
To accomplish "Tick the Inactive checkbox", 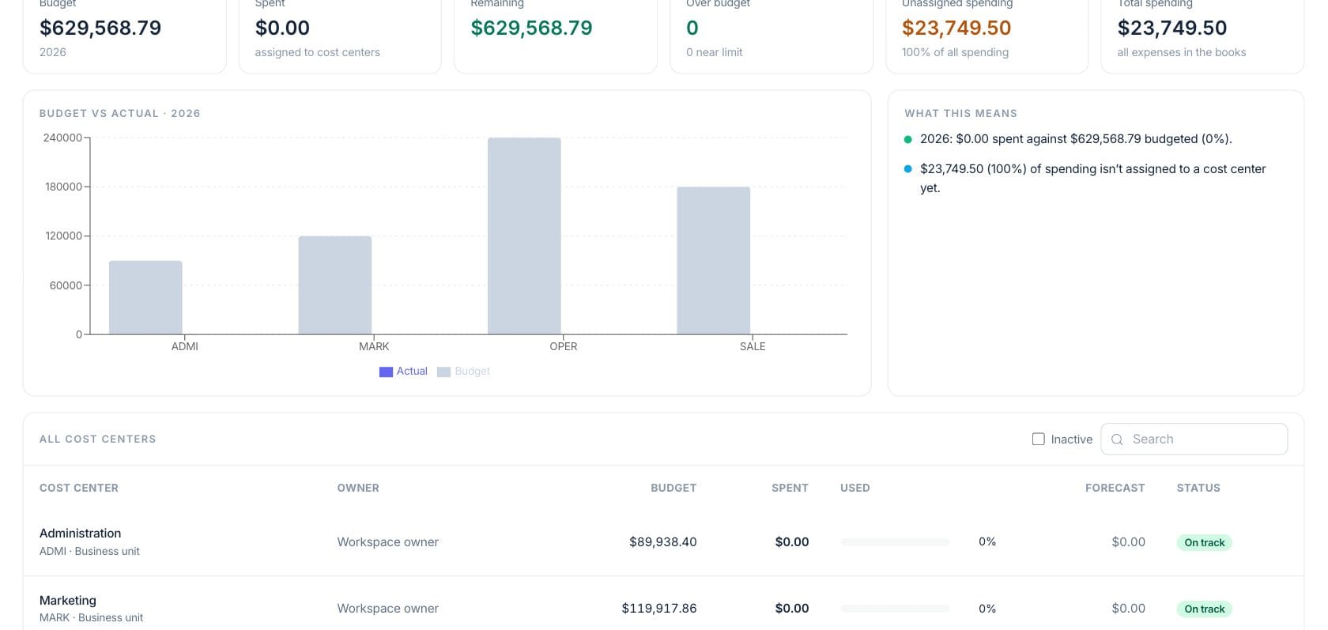I will [1039, 439].
